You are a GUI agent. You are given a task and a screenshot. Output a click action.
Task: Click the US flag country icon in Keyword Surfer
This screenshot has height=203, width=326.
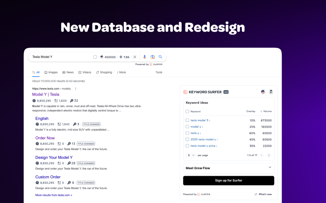point(263,92)
